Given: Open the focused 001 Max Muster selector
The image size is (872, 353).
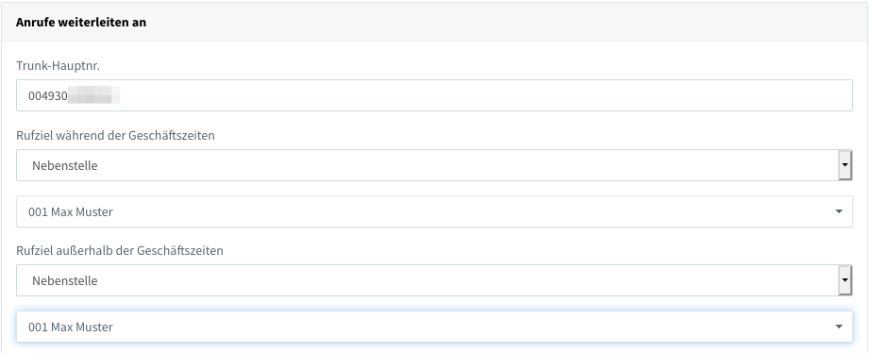Looking at the screenshot, I should point(434,327).
